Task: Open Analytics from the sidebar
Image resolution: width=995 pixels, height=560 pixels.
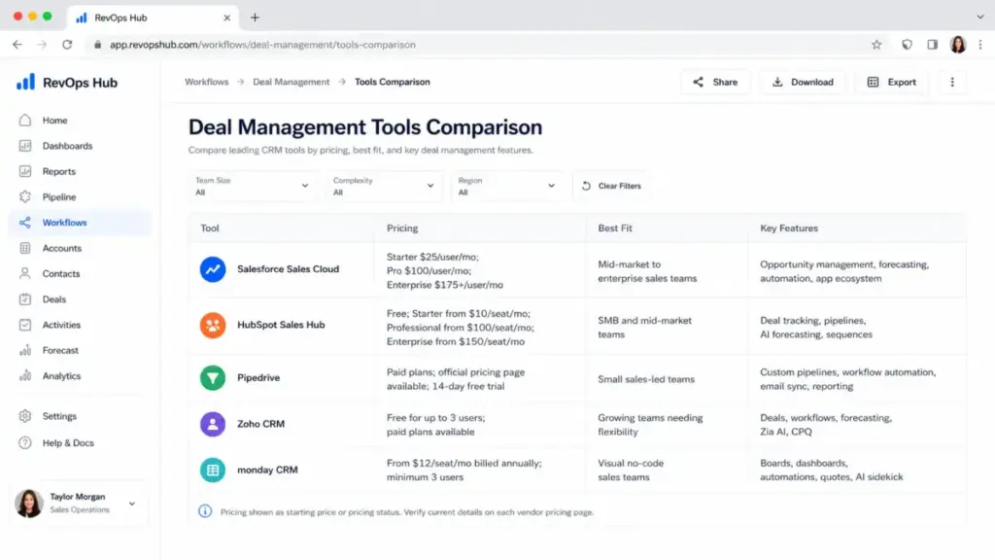Action: [61, 376]
